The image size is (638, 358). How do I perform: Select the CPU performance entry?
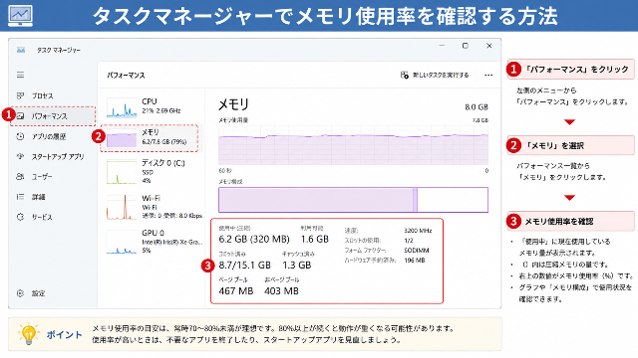point(151,107)
